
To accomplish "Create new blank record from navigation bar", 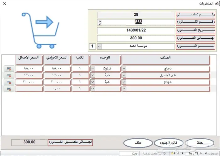I will pos(173,153).
